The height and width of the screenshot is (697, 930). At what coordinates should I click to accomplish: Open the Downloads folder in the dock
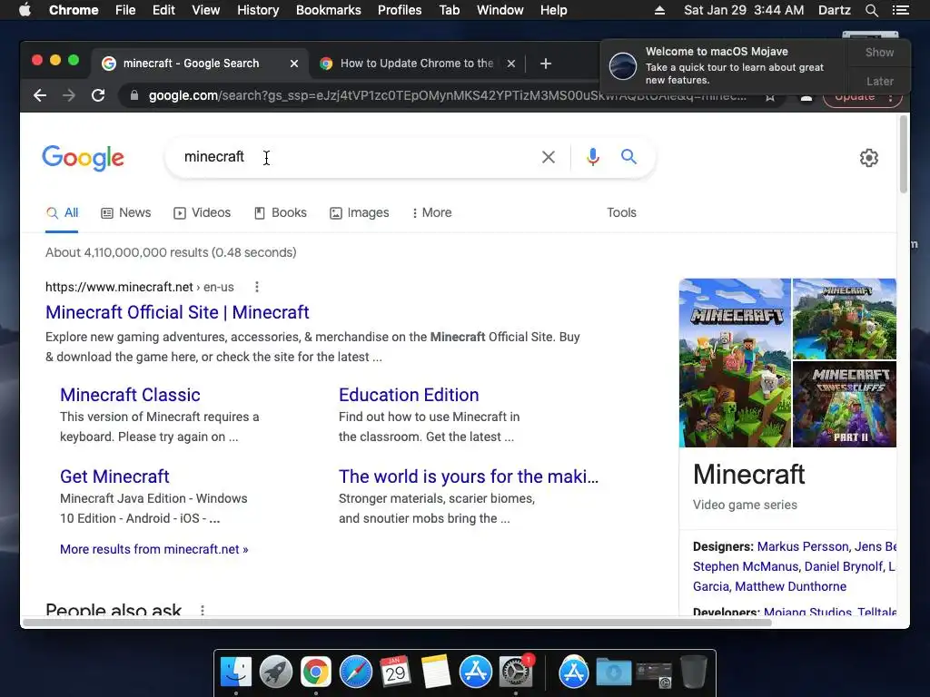click(614, 672)
